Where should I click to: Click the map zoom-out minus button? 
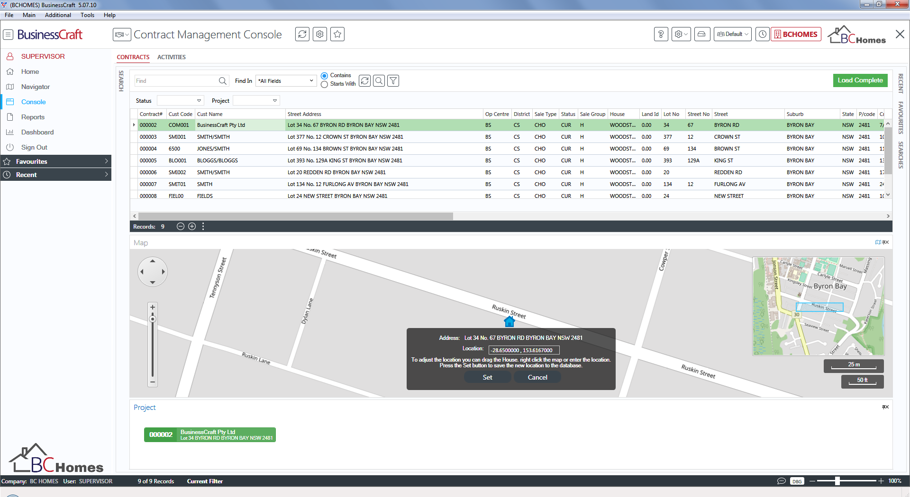(153, 382)
